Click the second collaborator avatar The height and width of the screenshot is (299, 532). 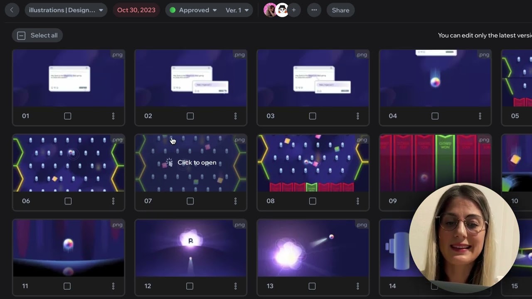click(x=282, y=10)
